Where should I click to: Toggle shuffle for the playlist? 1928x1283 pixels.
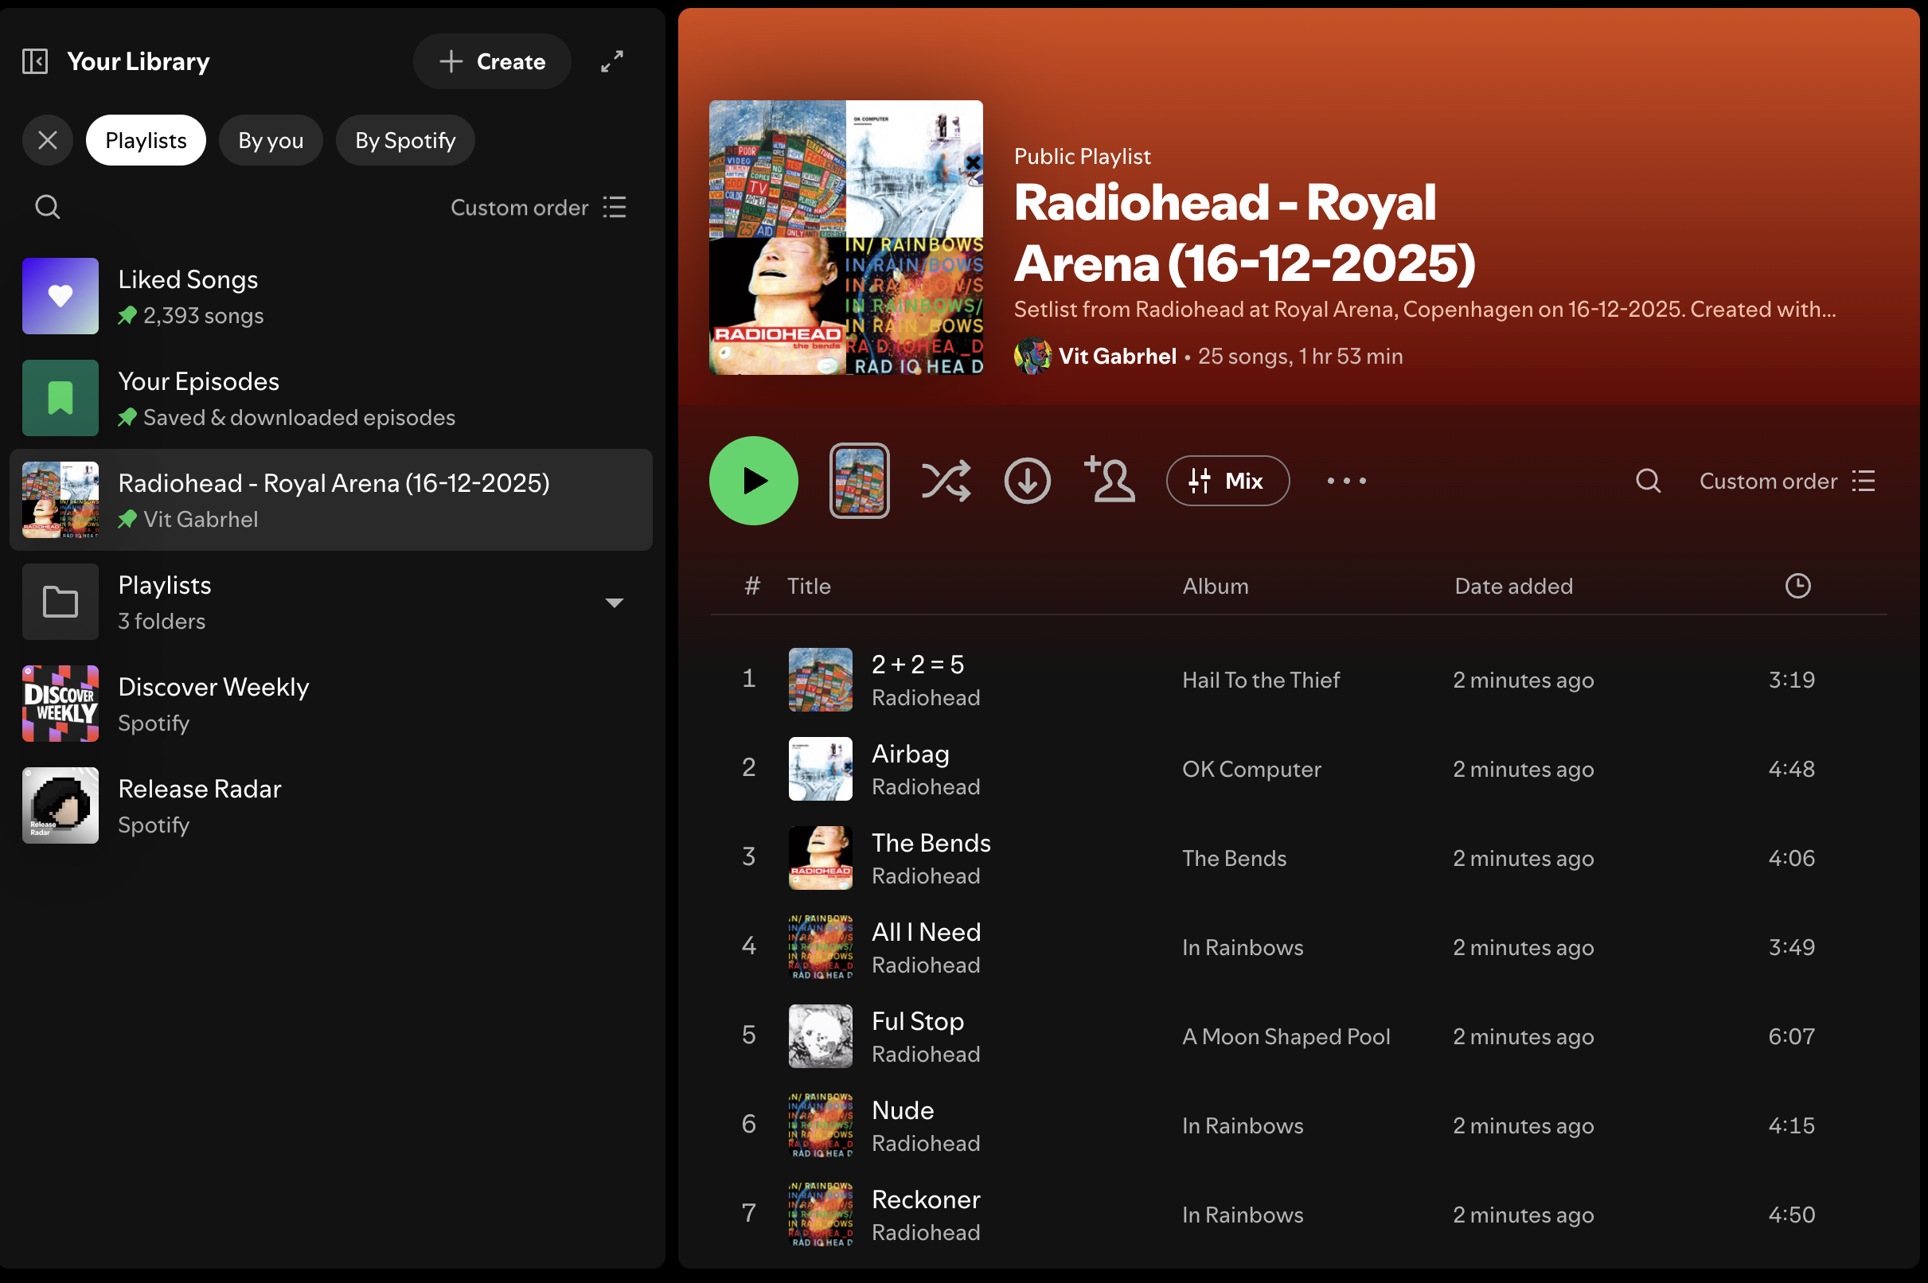pos(945,481)
